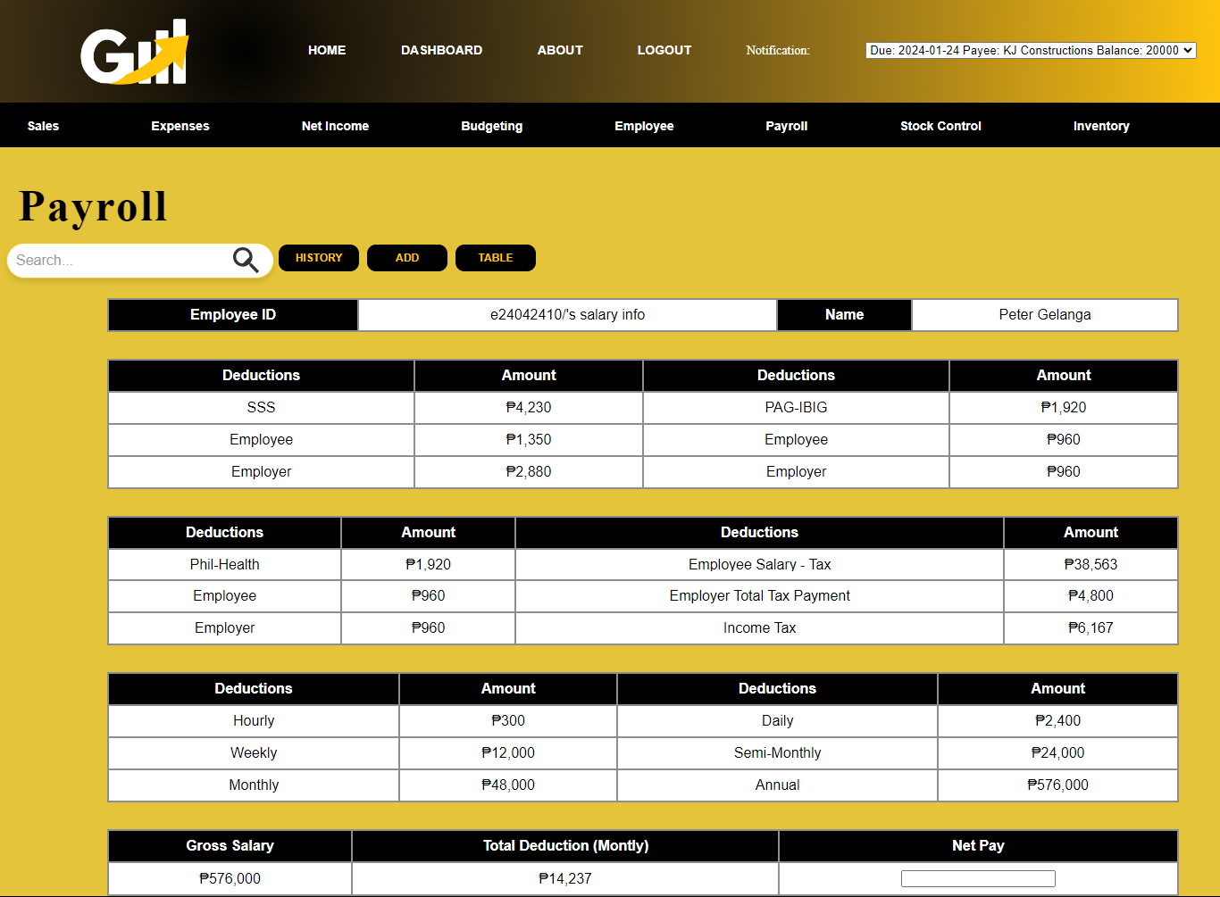Open the Sales section
This screenshot has width=1220, height=897.
point(43,126)
